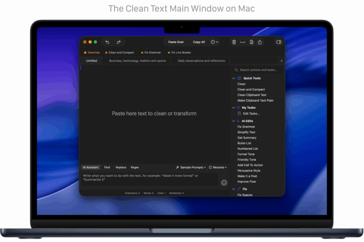
Task: Select Add Call To Action
Action: [x=250, y=165]
